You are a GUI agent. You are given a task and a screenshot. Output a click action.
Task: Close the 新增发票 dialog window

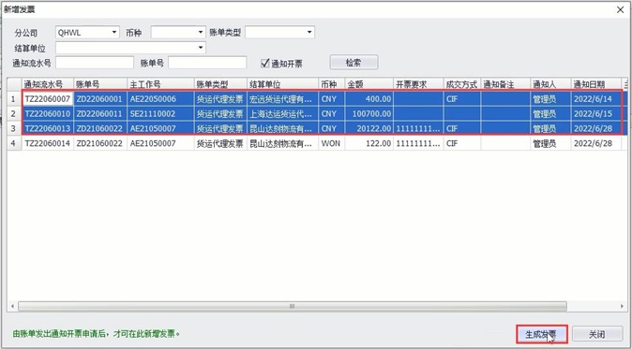tap(621, 9)
